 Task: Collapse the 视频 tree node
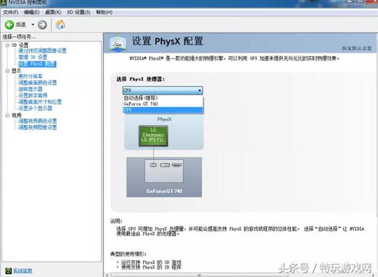click(x=8, y=115)
